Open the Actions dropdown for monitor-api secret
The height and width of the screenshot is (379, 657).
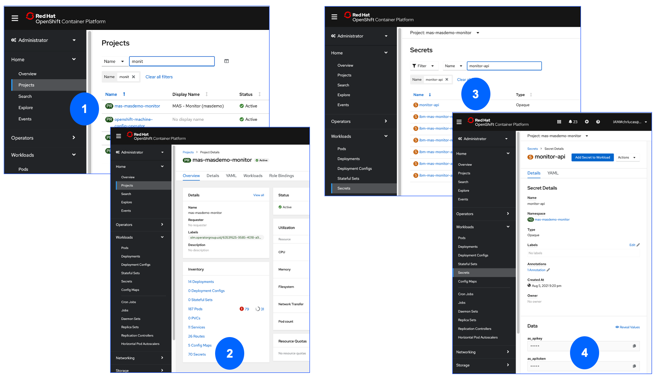[x=627, y=158]
